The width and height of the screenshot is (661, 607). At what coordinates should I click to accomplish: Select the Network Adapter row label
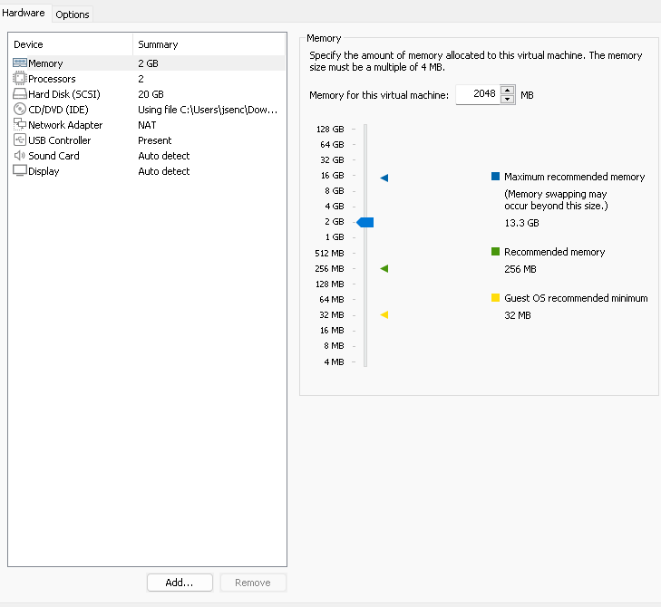[x=65, y=125]
